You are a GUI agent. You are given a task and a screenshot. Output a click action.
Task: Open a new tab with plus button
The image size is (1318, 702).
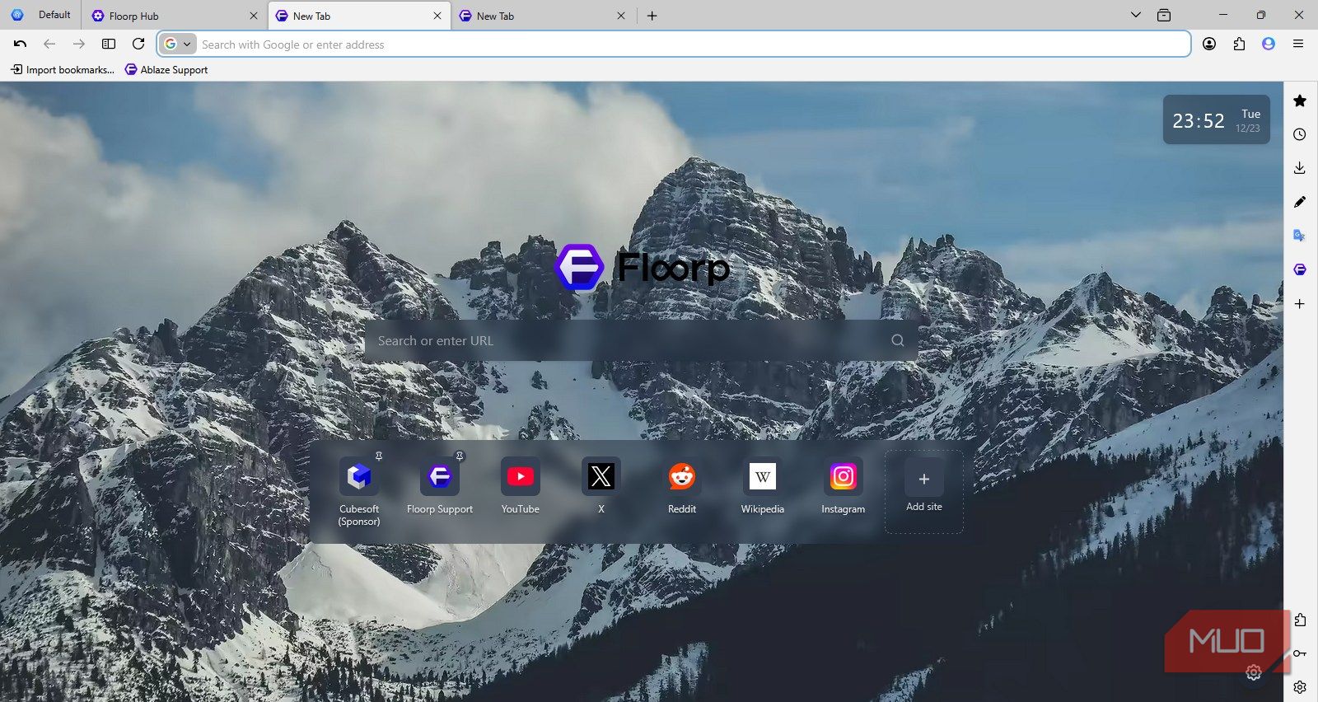point(652,16)
